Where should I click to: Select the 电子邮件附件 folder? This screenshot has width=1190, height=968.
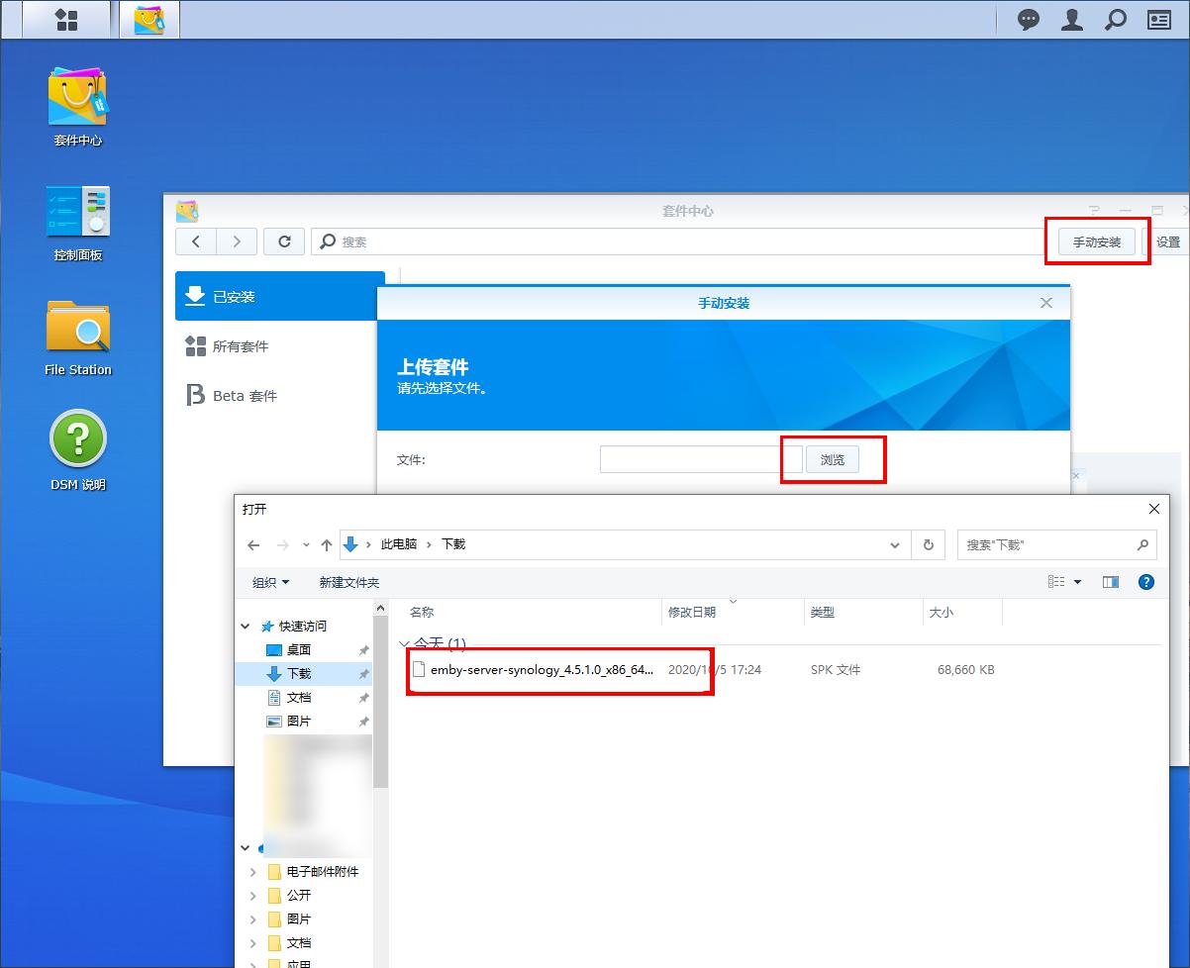[x=322, y=872]
